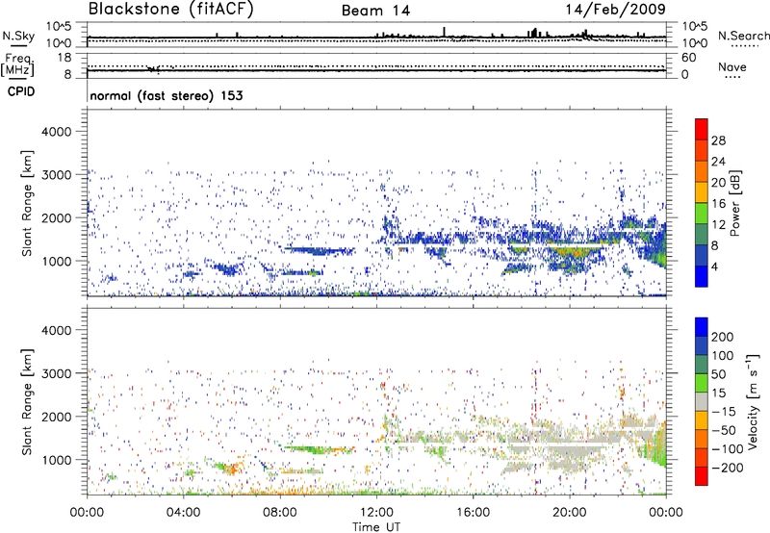
Task: Click the Nave legend label
Action: point(732,66)
